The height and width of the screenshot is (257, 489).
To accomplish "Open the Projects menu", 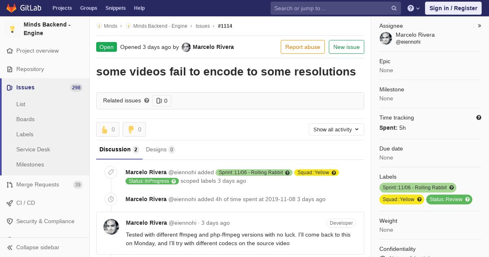I will 62,8.
